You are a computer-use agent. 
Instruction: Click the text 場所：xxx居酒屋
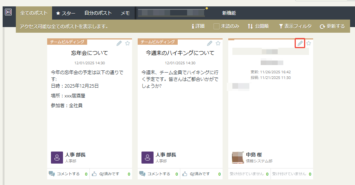(68, 96)
